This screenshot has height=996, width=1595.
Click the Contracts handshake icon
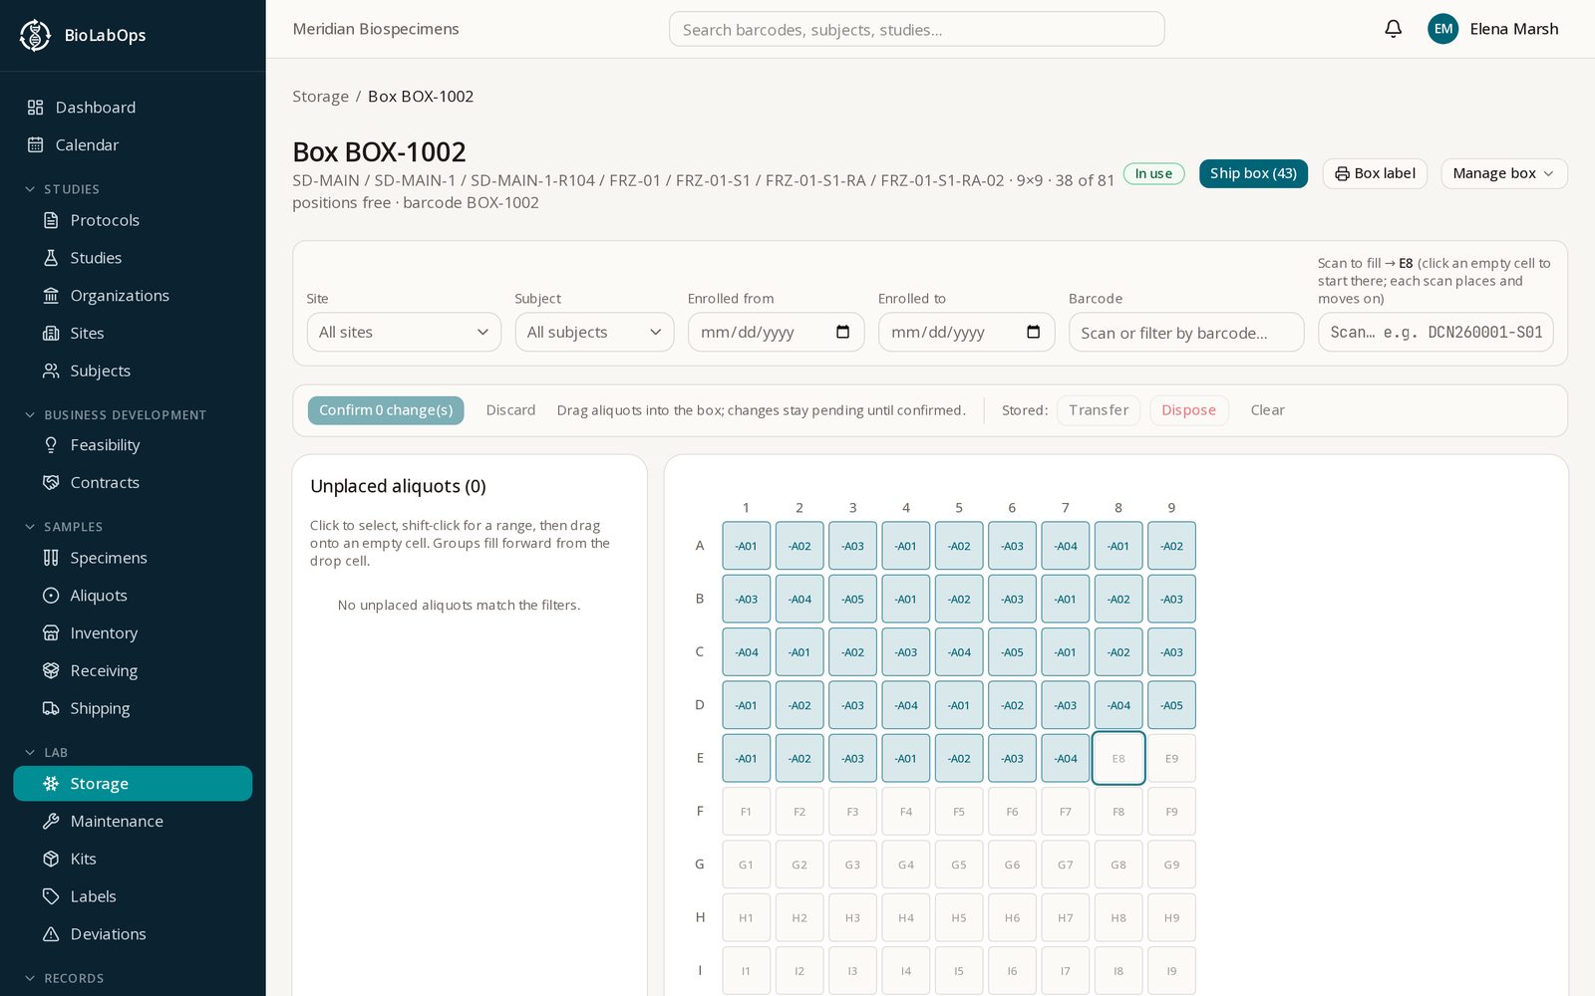[x=51, y=483]
